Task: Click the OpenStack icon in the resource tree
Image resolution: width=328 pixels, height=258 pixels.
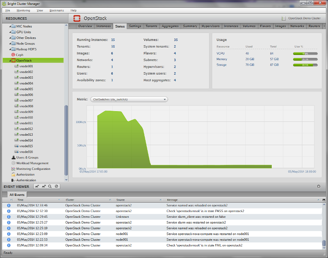Action: [14, 60]
